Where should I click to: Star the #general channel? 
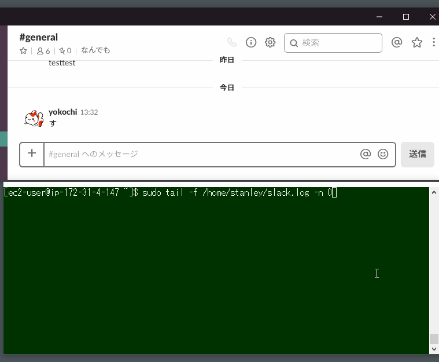(x=24, y=51)
